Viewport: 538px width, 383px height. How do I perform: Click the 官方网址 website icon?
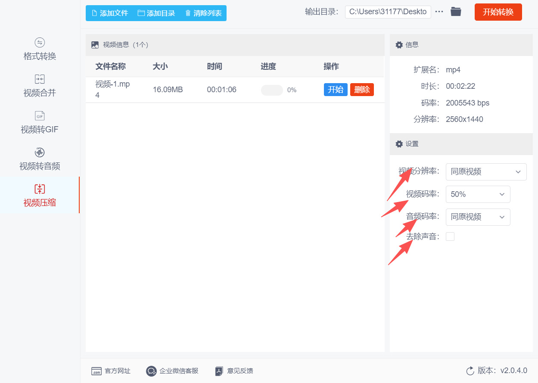click(x=96, y=371)
